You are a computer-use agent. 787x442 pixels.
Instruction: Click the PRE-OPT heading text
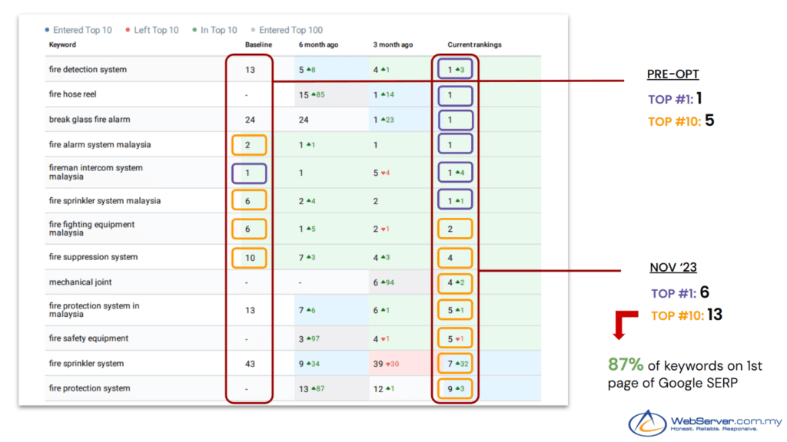coord(672,75)
